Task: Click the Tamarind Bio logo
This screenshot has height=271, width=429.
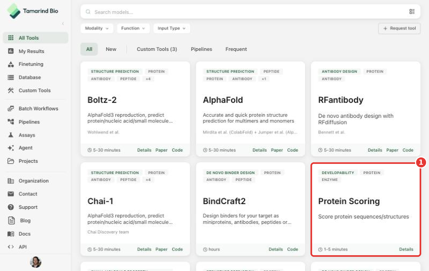Action: click(x=32, y=11)
